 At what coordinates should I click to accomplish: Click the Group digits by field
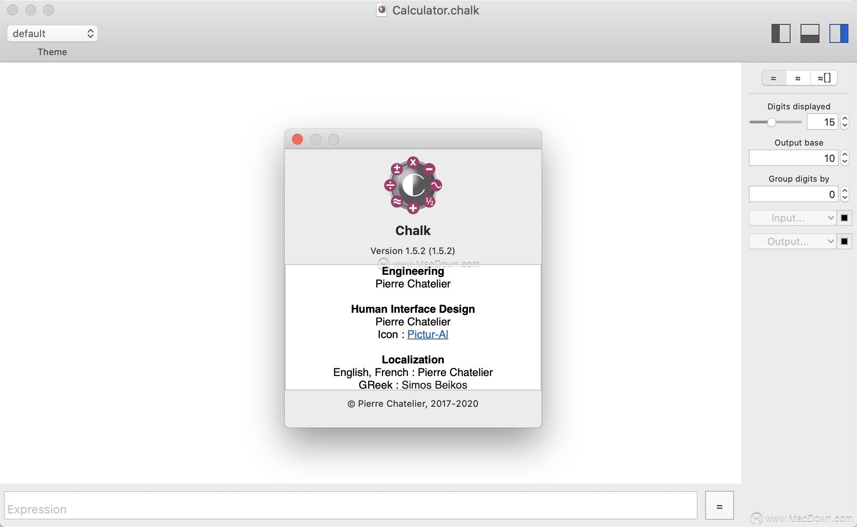click(x=794, y=194)
